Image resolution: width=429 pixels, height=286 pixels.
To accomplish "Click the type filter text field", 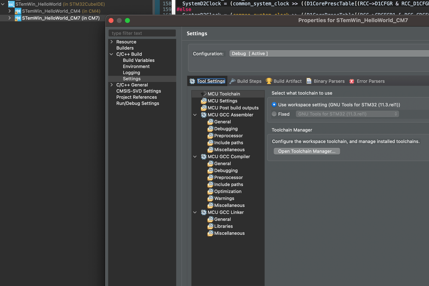I will pyautogui.click(x=142, y=33).
